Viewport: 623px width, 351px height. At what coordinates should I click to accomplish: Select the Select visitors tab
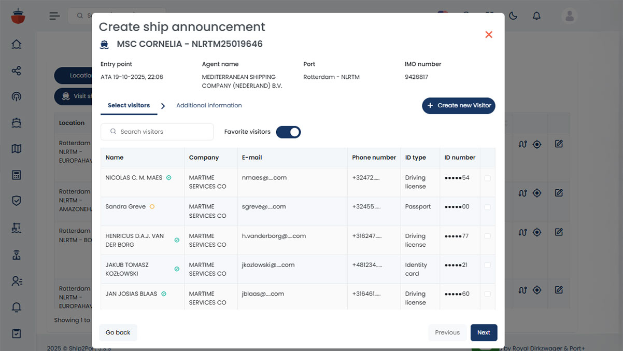coord(129,105)
